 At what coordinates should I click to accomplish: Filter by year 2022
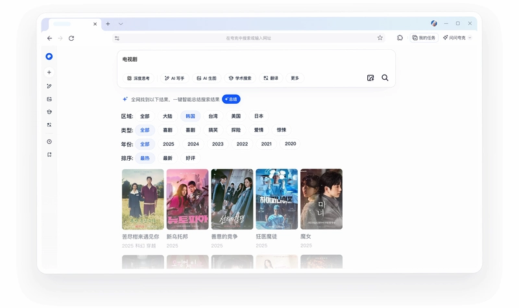point(242,144)
